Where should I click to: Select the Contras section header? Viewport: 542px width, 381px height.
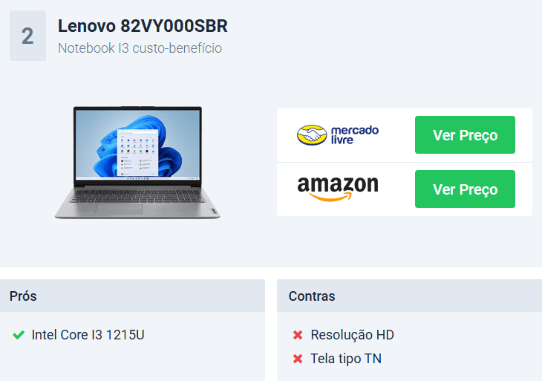(x=409, y=296)
